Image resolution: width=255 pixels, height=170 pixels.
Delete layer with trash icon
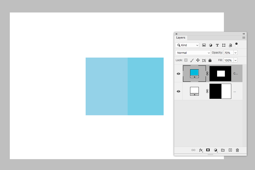(238, 150)
